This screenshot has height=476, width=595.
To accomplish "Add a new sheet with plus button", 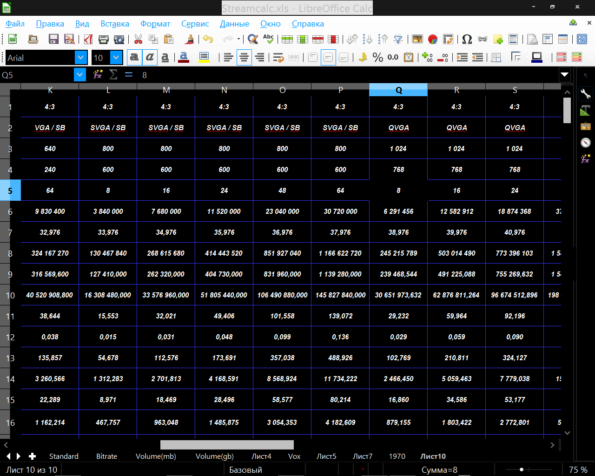I will (32, 456).
